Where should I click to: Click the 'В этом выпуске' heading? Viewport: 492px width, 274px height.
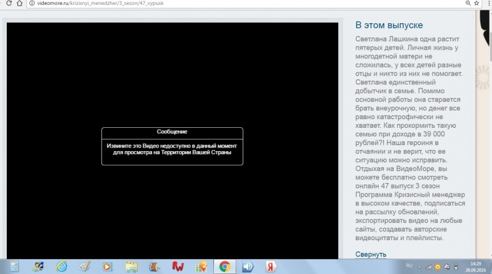coord(389,25)
